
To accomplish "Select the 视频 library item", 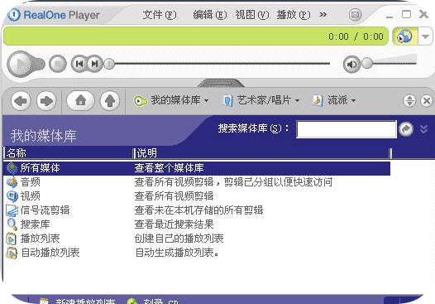I will 31,196.
